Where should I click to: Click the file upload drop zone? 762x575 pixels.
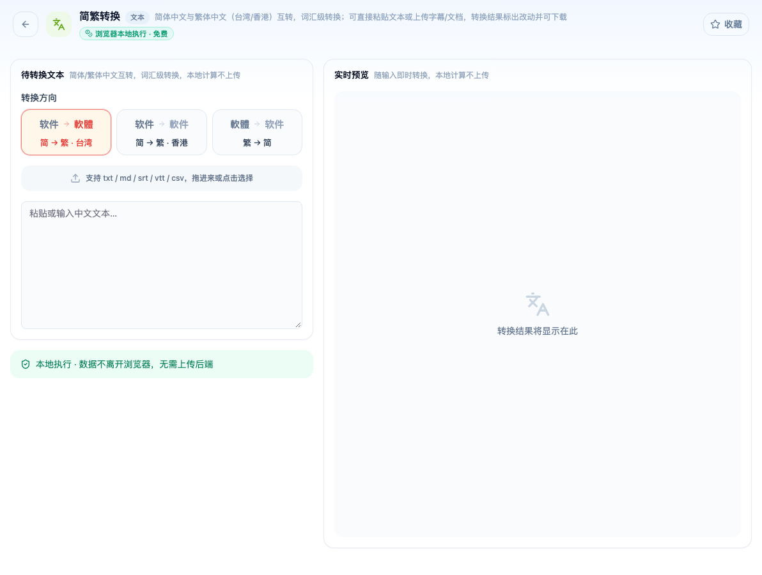(162, 178)
